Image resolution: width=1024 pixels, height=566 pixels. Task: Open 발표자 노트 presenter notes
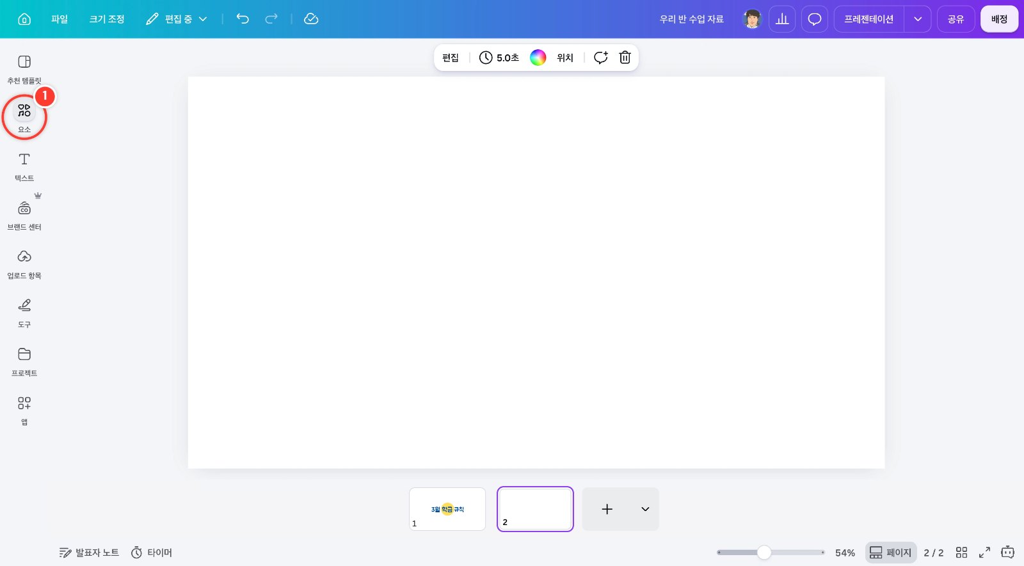(x=89, y=553)
